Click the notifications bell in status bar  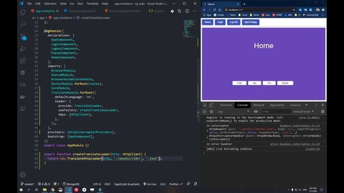pyautogui.click(x=195, y=184)
